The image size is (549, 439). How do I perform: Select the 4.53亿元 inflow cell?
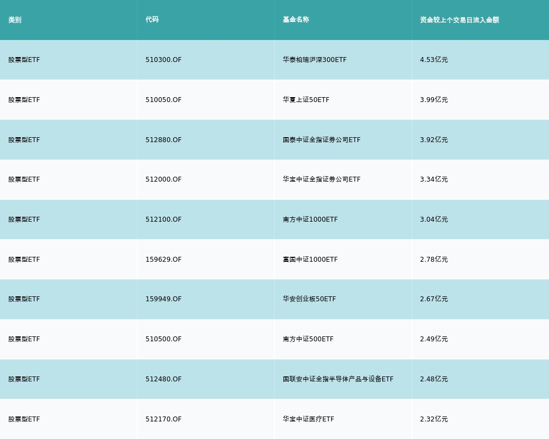coord(434,60)
